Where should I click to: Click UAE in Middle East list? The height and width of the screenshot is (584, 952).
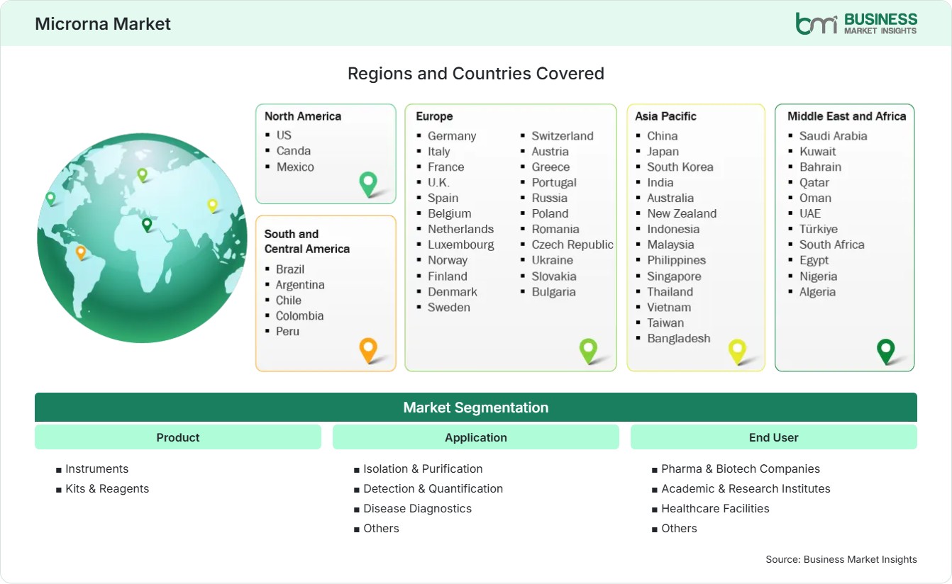pos(810,213)
